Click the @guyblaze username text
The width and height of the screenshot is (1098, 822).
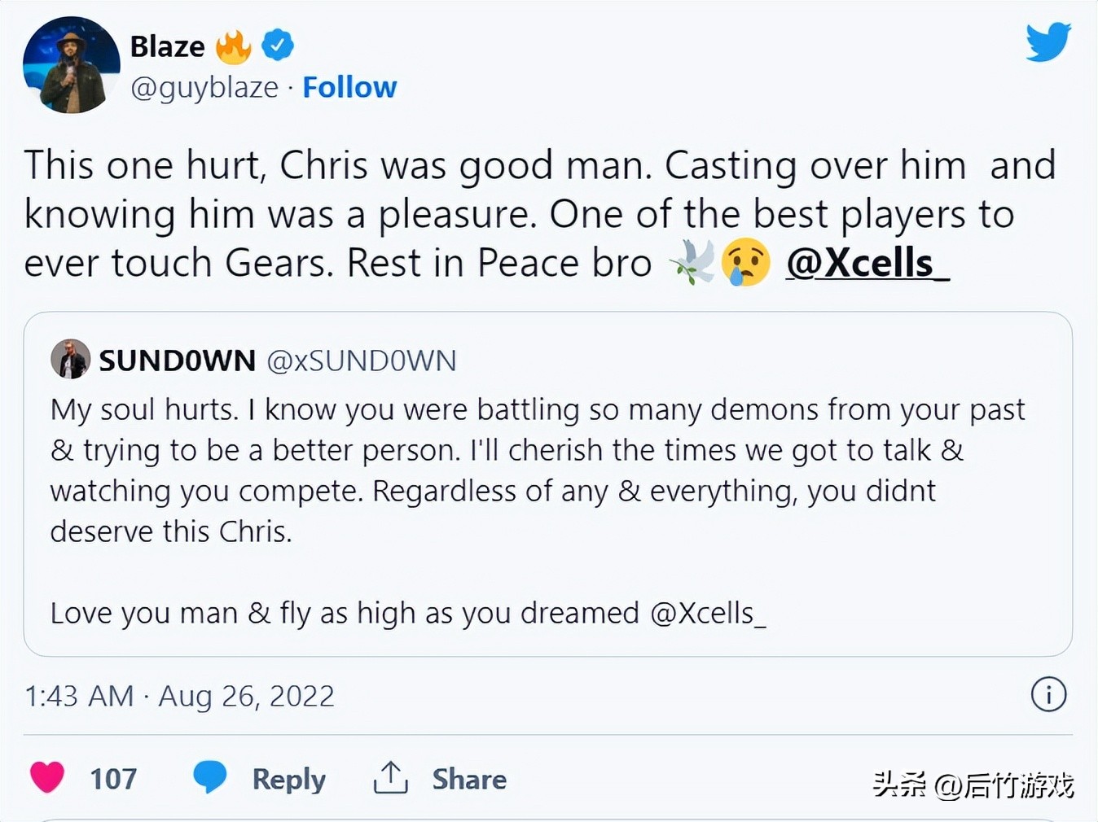pyautogui.click(x=204, y=87)
